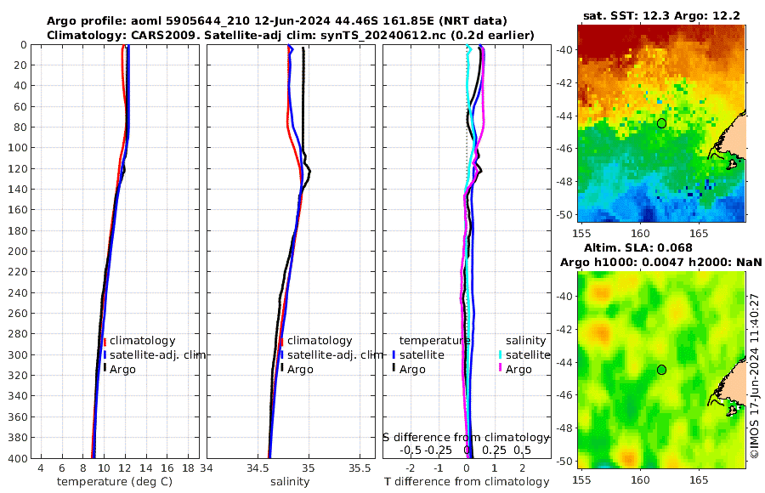Click cyan satellite salinity legend marker
765x493 pixels.
point(501,355)
